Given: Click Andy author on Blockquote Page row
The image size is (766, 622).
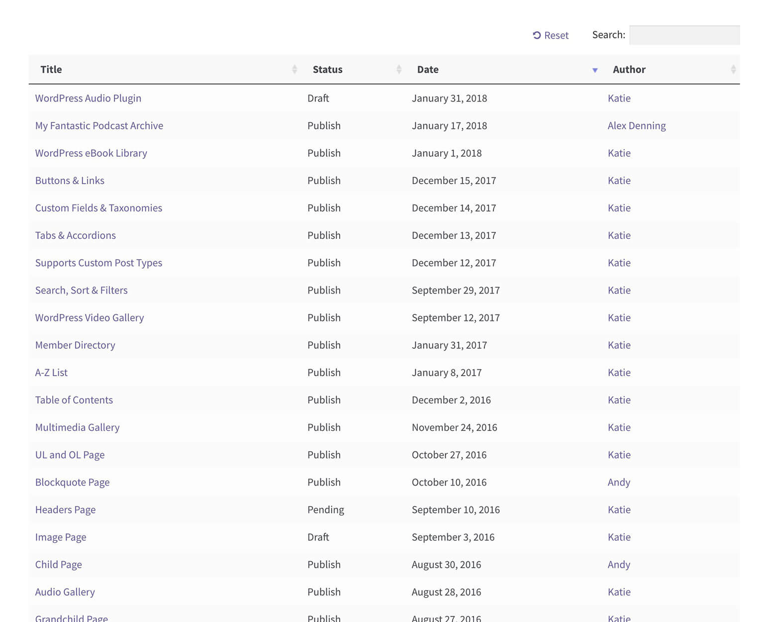Looking at the screenshot, I should (x=619, y=482).
